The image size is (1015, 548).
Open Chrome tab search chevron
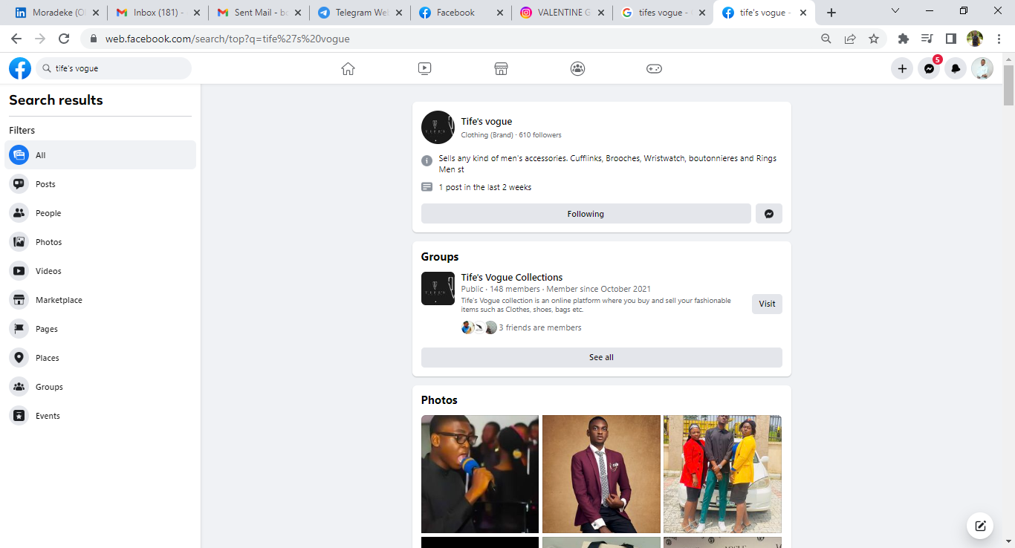[x=895, y=11]
